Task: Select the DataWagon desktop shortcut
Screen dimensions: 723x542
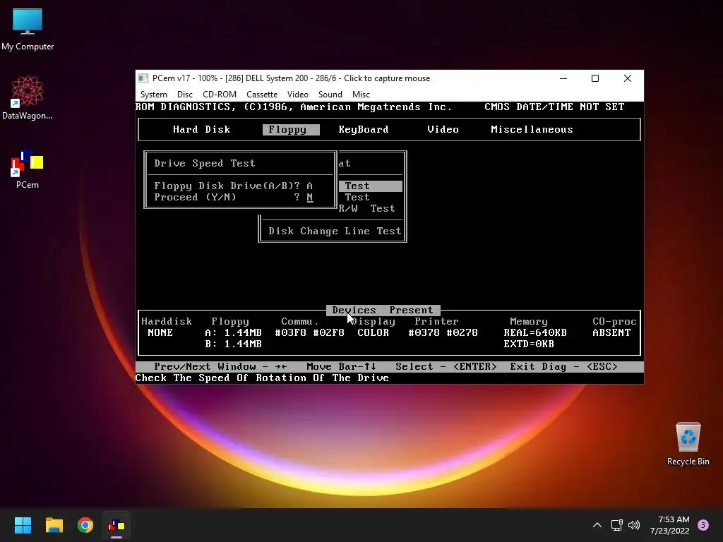Action: click(x=28, y=97)
